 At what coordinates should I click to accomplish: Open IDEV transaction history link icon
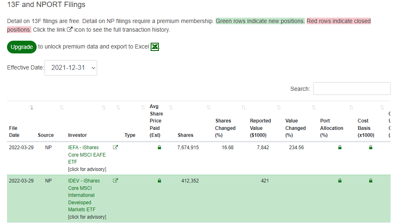tap(115, 180)
